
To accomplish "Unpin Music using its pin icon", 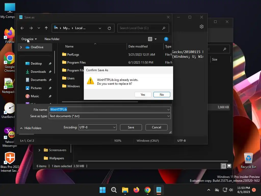I will point(50,96).
